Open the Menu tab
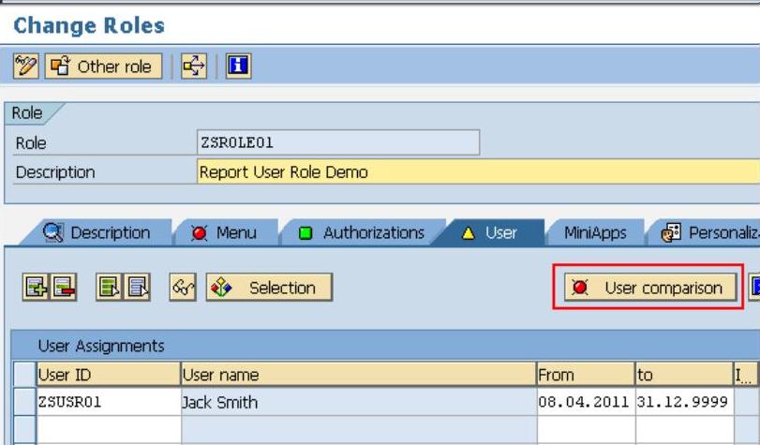This screenshot has height=445, width=760. pos(227,233)
